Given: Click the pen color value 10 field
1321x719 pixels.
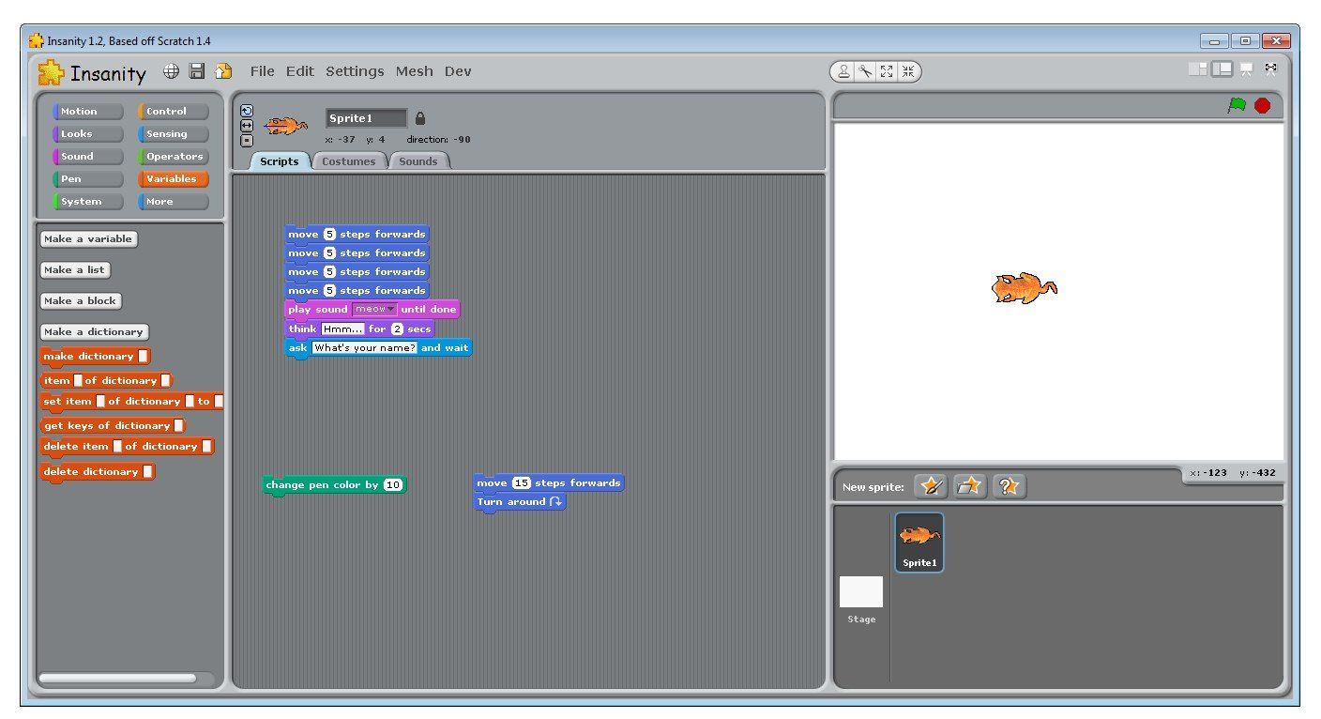Looking at the screenshot, I should point(393,484).
